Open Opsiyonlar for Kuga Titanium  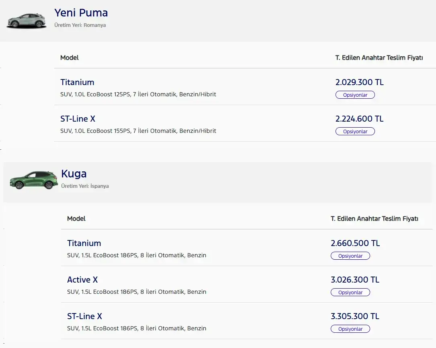pos(350,256)
